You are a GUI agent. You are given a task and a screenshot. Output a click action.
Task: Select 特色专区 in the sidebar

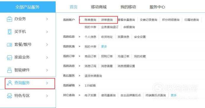pos(22,96)
